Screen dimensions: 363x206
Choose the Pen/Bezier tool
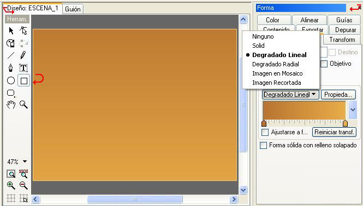[x=11, y=68]
